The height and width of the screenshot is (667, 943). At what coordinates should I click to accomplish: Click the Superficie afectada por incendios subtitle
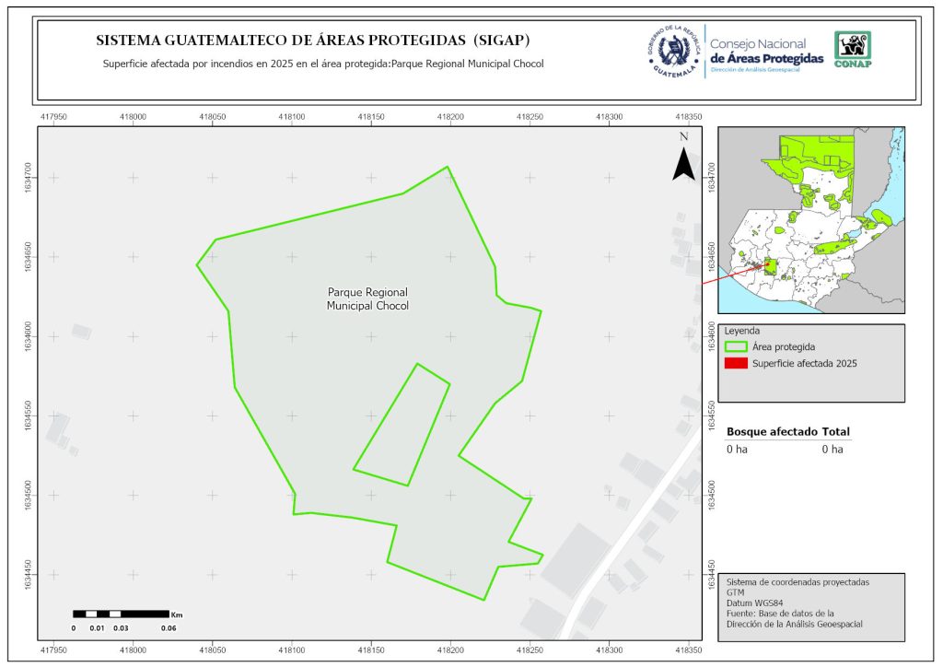tap(323, 64)
